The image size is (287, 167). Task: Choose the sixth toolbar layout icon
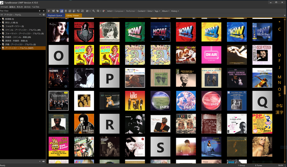[70, 11]
